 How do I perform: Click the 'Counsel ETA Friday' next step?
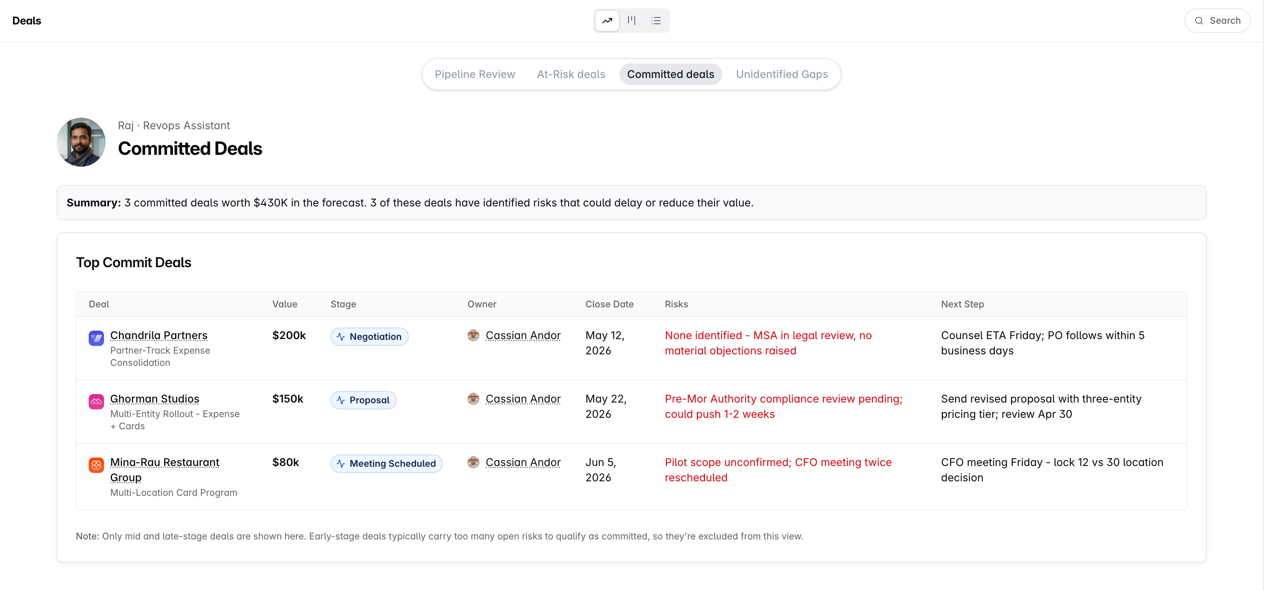[x=1042, y=343]
